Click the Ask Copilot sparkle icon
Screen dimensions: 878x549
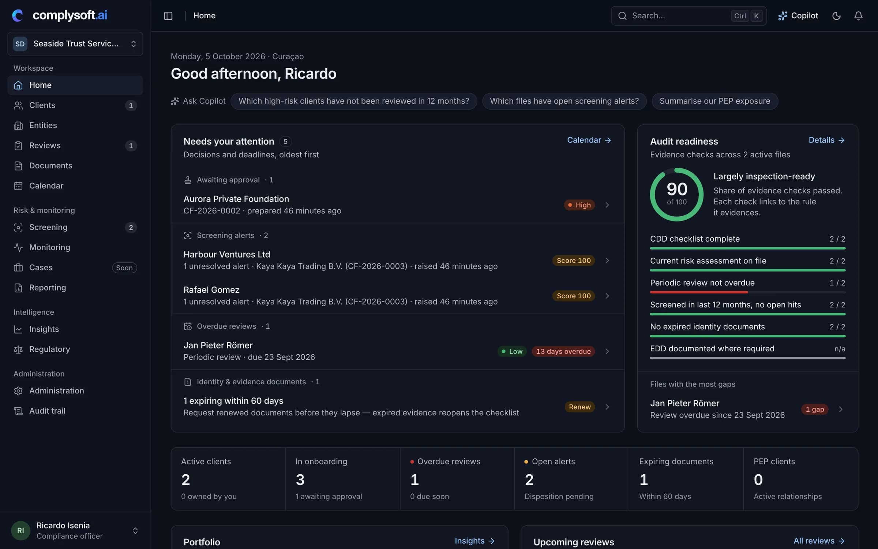175,101
